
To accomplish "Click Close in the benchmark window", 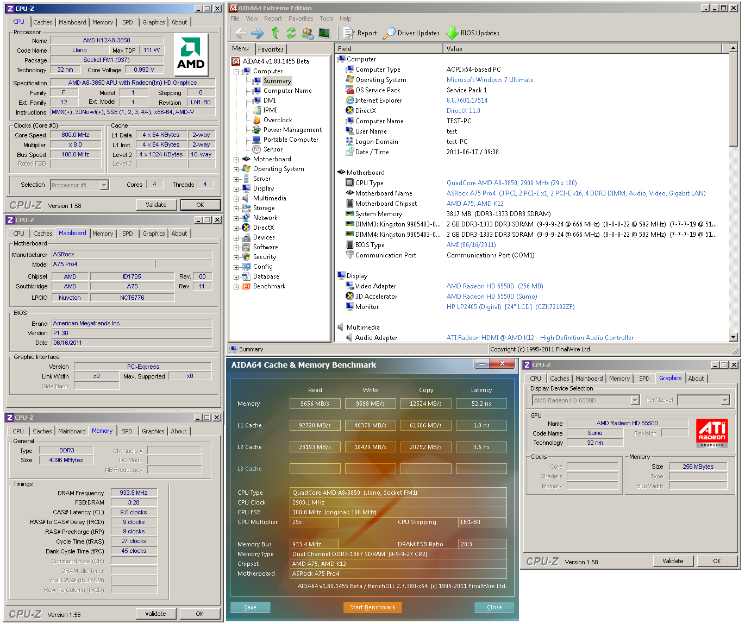I will point(494,607).
